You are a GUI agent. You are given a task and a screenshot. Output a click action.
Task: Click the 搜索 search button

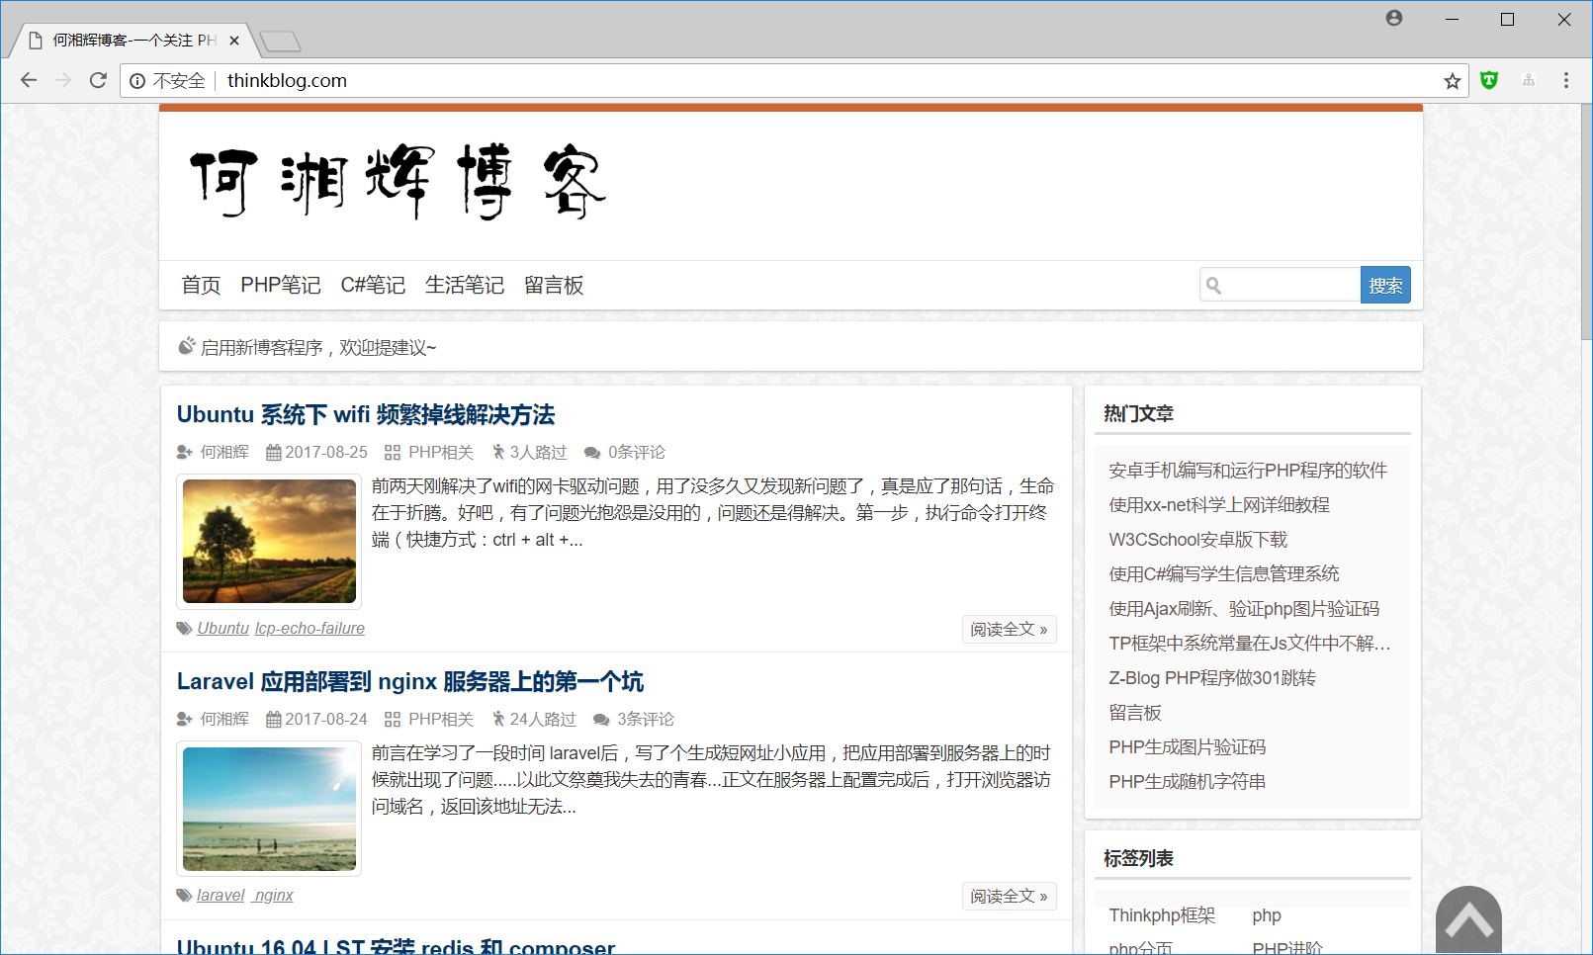(1385, 285)
